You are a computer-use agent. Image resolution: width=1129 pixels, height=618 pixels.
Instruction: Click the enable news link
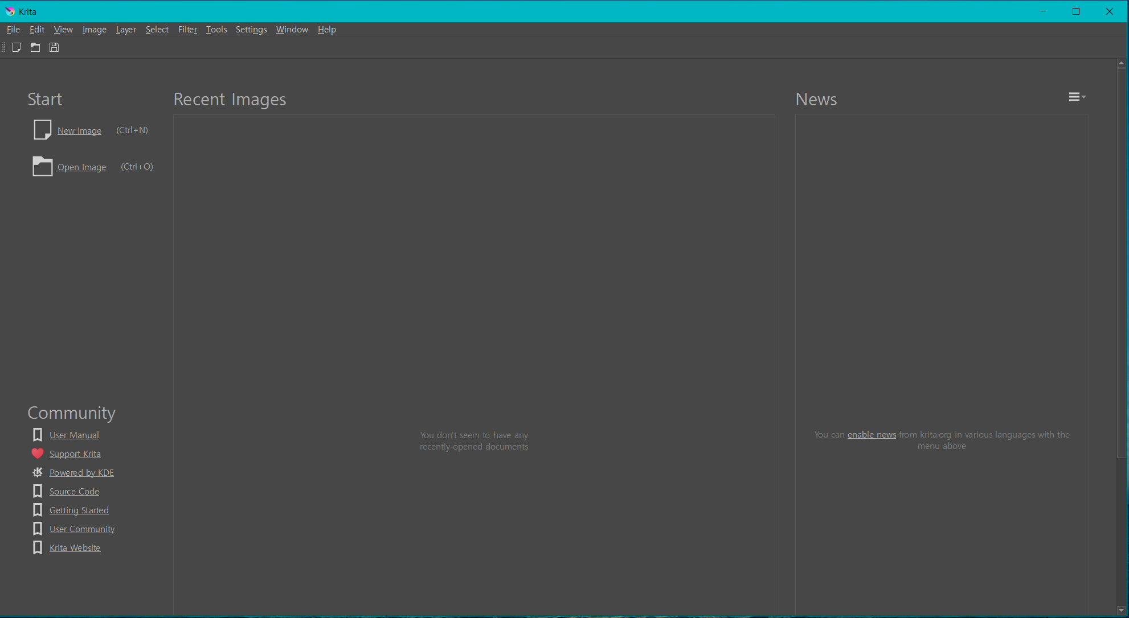872,435
